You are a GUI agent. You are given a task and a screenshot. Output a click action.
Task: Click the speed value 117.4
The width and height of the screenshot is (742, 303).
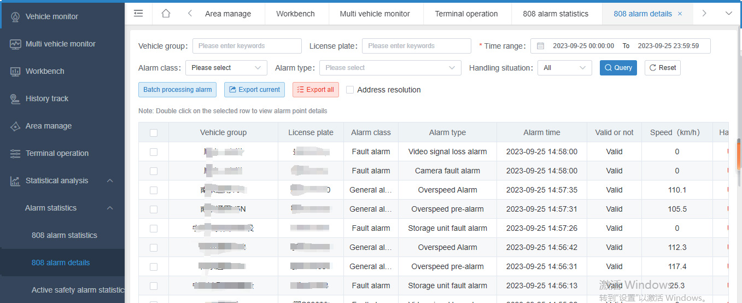coord(677,266)
